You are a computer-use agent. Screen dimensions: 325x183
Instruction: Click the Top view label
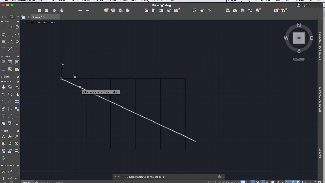tap(32, 22)
